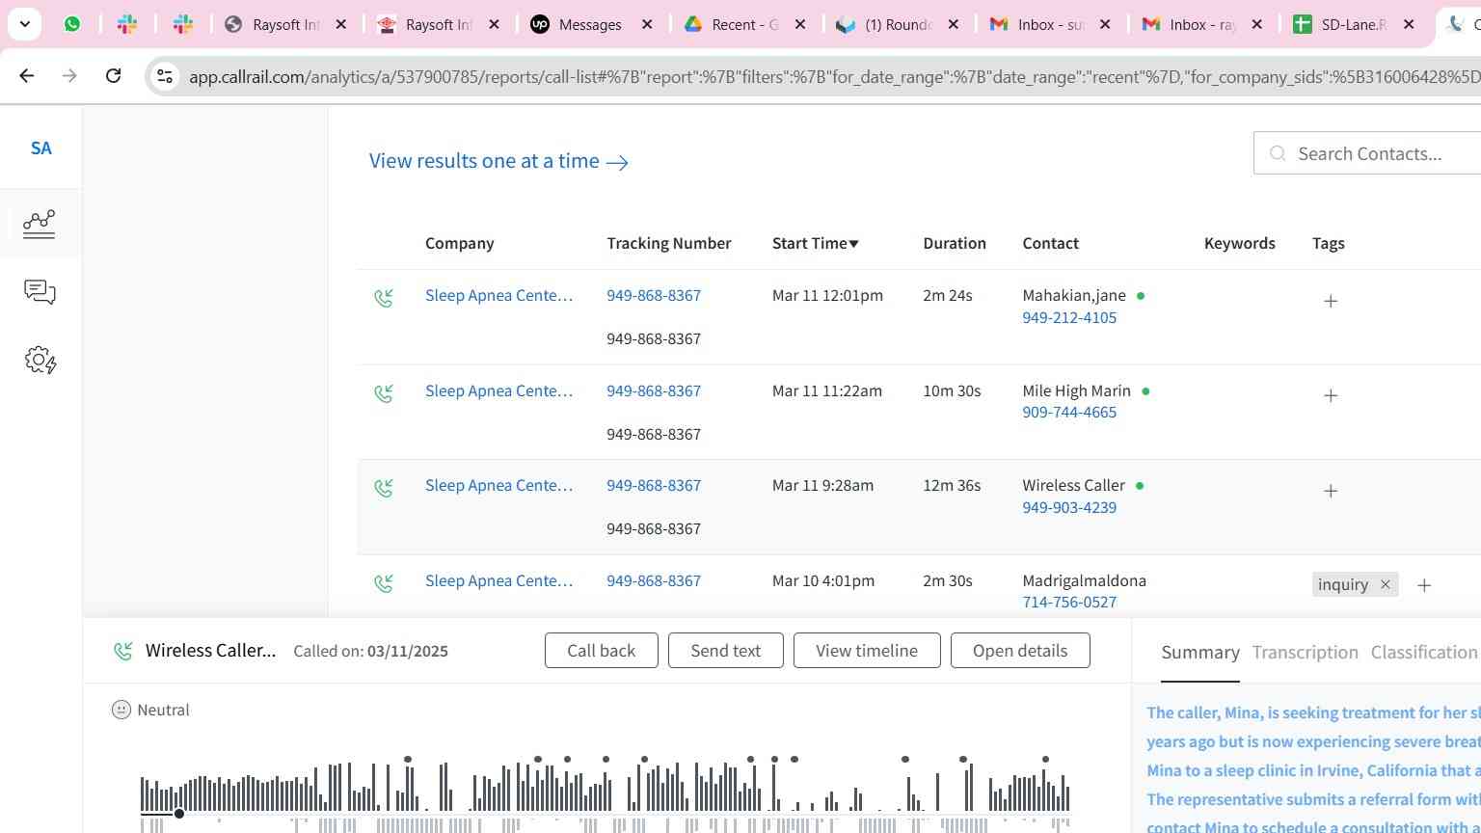Open contact number 909-744-4665
Screen dimensions: 1481x833
(1069, 412)
